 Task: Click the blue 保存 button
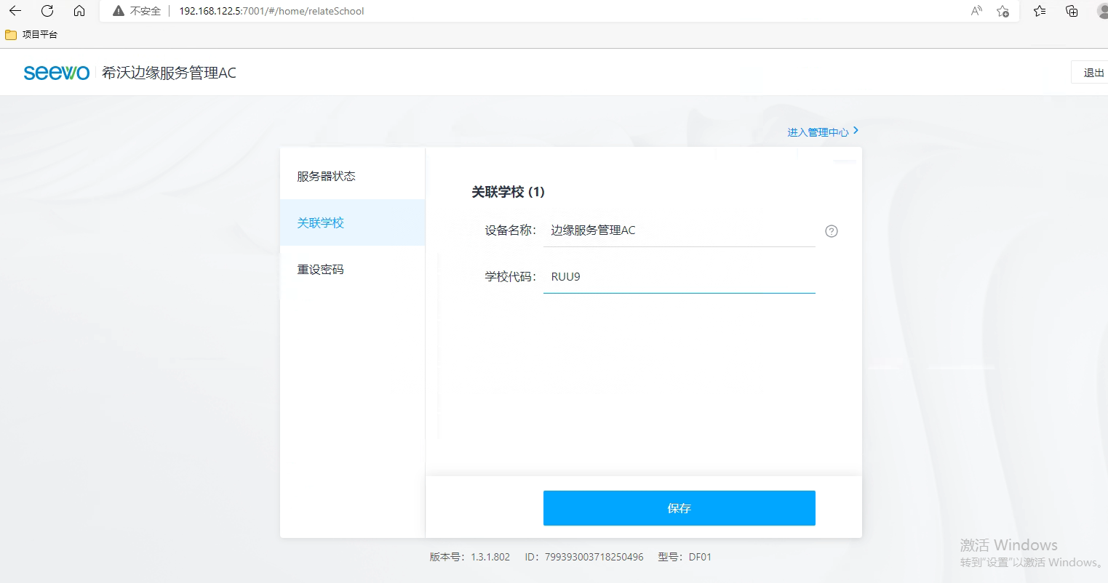(679, 508)
